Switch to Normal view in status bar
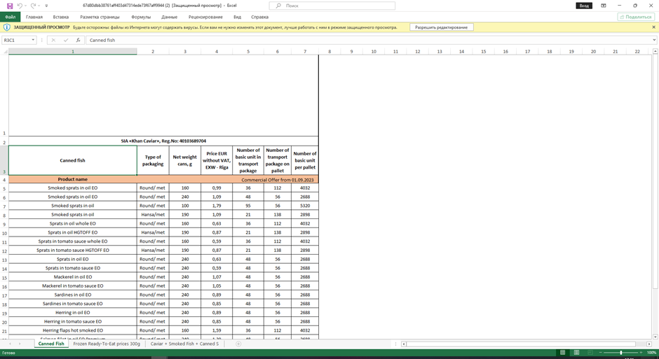Viewport: 659px width, 359px height. point(562,353)
